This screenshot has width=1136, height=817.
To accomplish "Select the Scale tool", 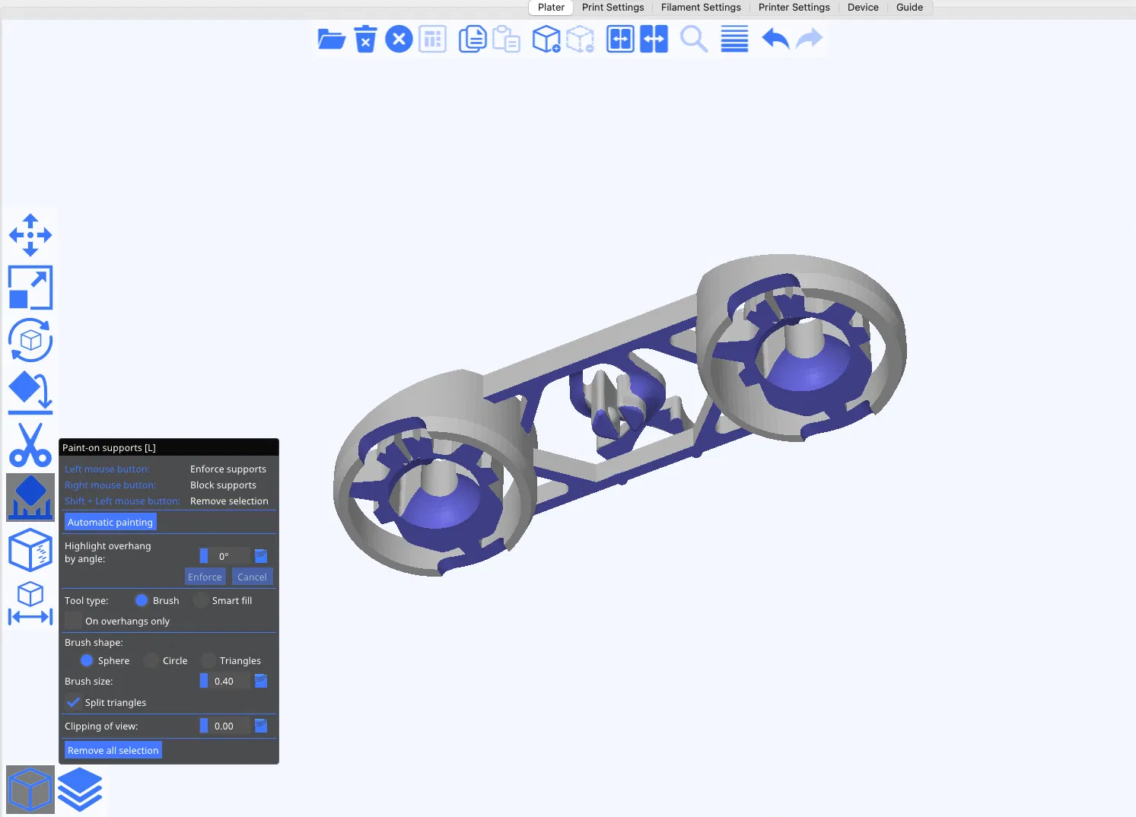I will 30,288.
